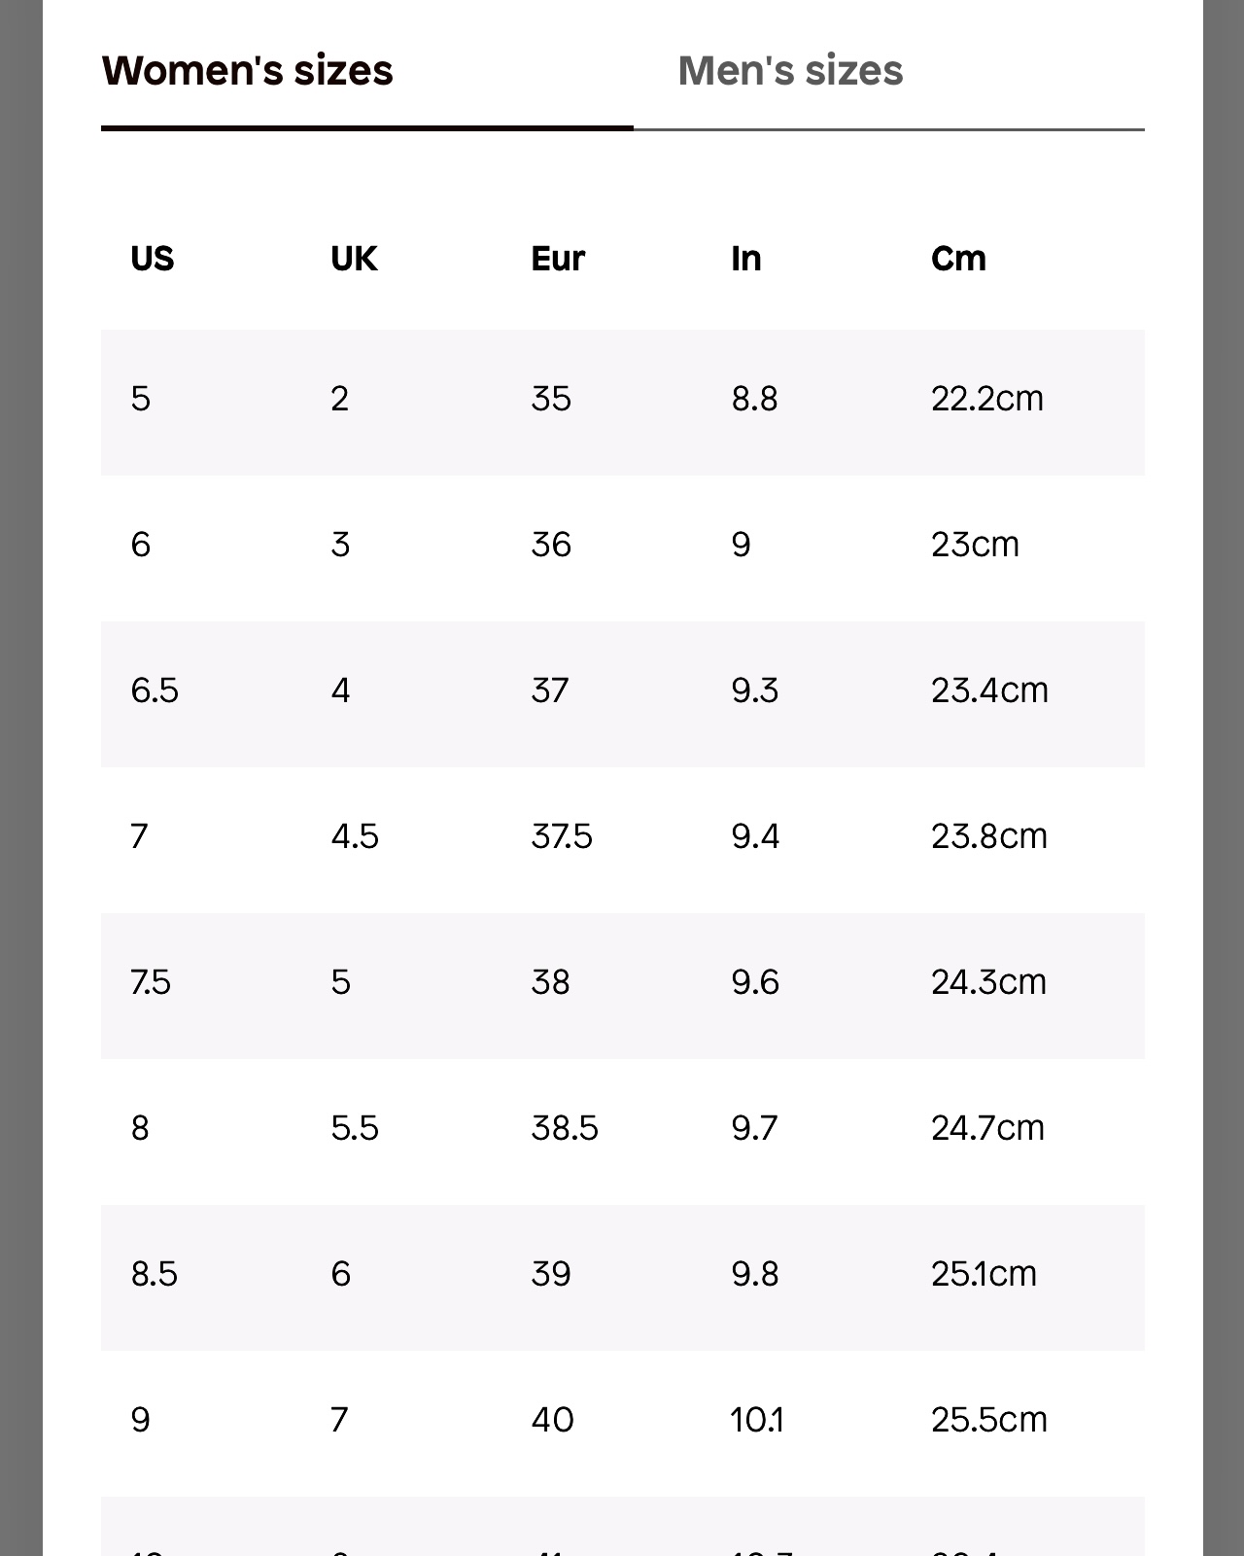Click the US column header
Image resolution: width=1244 pixels, height=1556 pixels.
[x=153, y=259]
